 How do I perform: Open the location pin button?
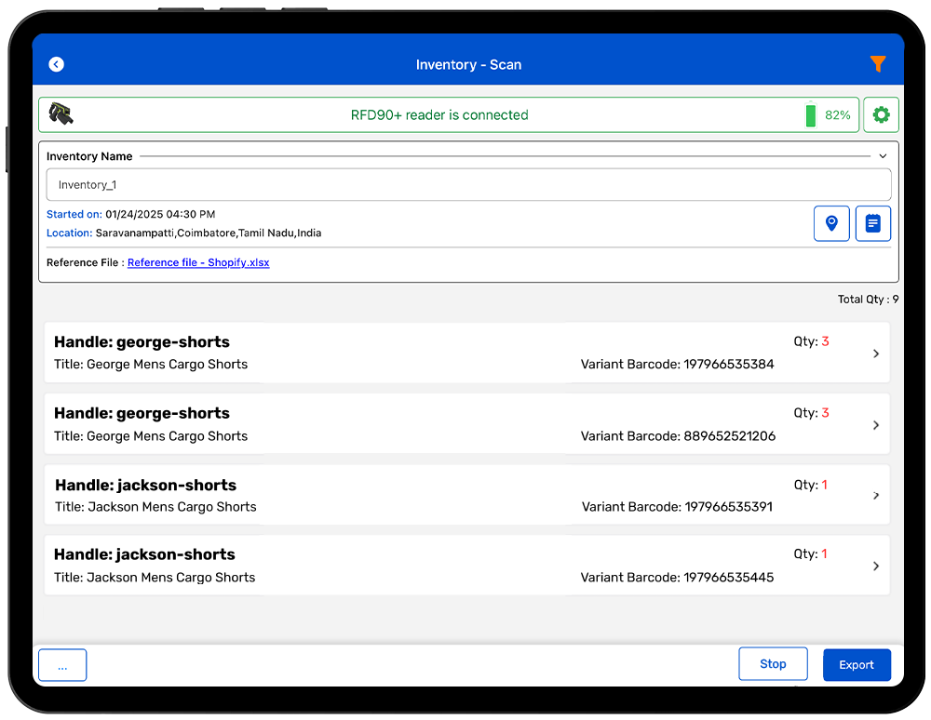coord(831,223)
